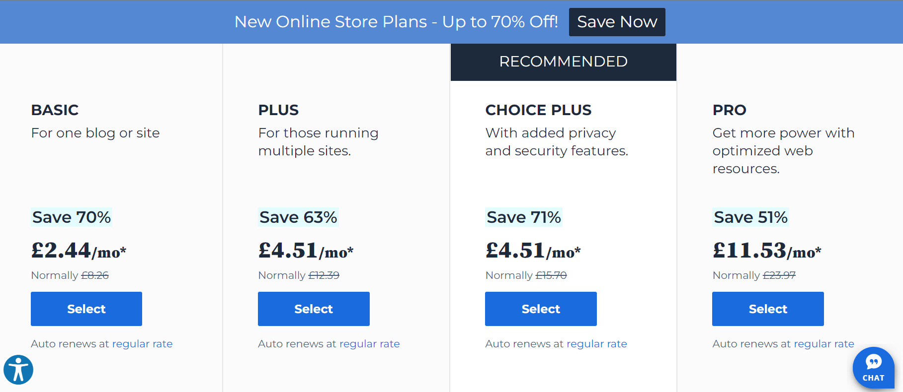Click the PLUS plan heading
The width and height of the screenshot is (903, 392).
pyautogui.click(x=278, y=110)
